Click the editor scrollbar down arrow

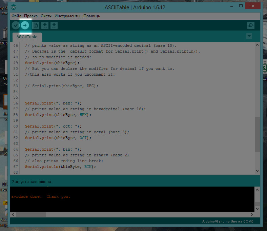click(257, 171)
